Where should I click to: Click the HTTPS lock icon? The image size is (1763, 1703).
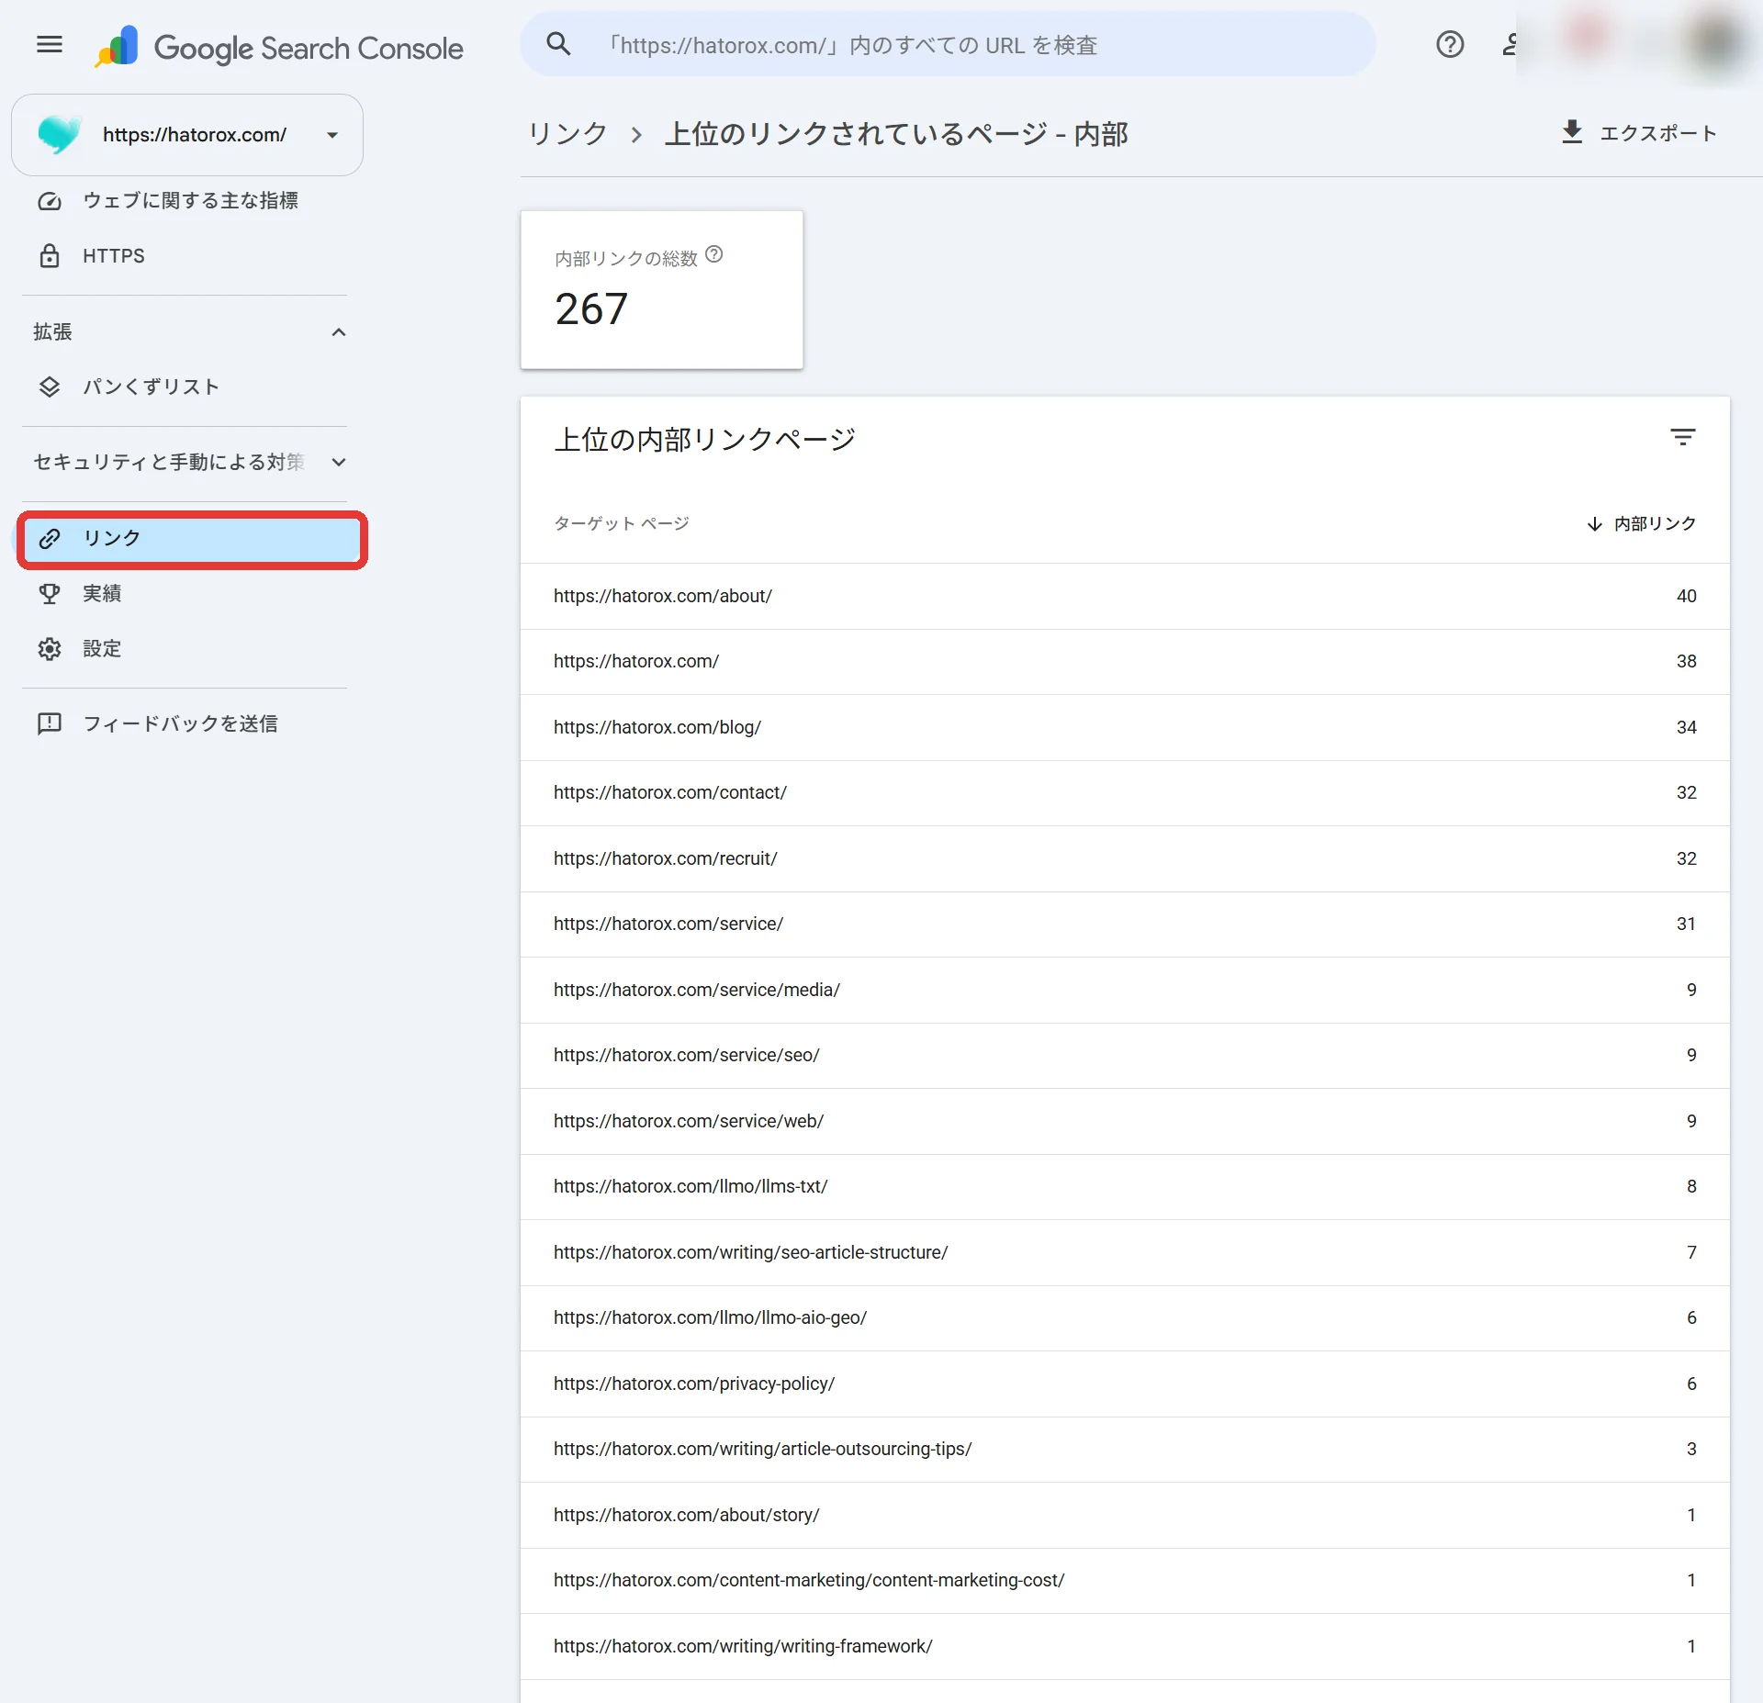click(50, 256)
